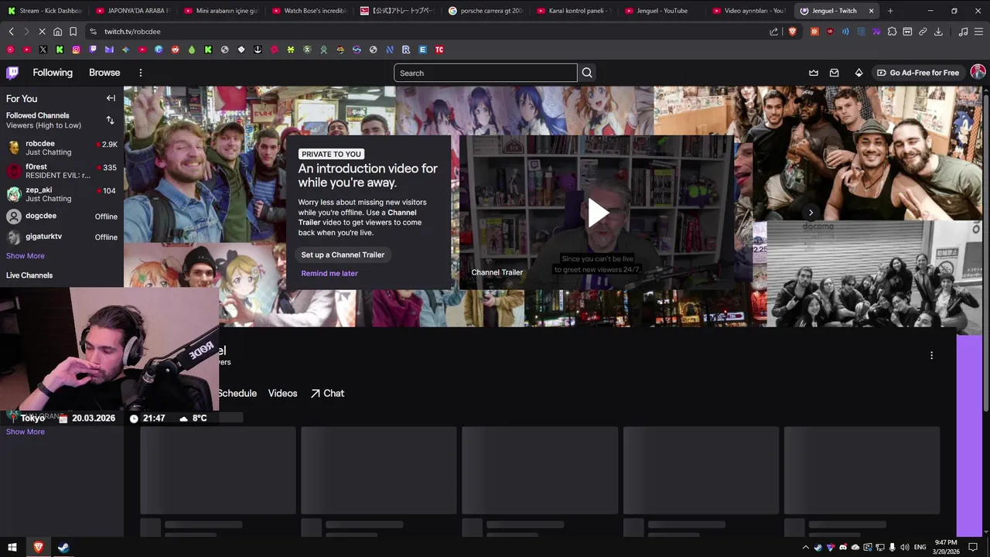Viewport: 990px width, 557px height.
Task: Open the TC bookmark icon
Action: 439,50
